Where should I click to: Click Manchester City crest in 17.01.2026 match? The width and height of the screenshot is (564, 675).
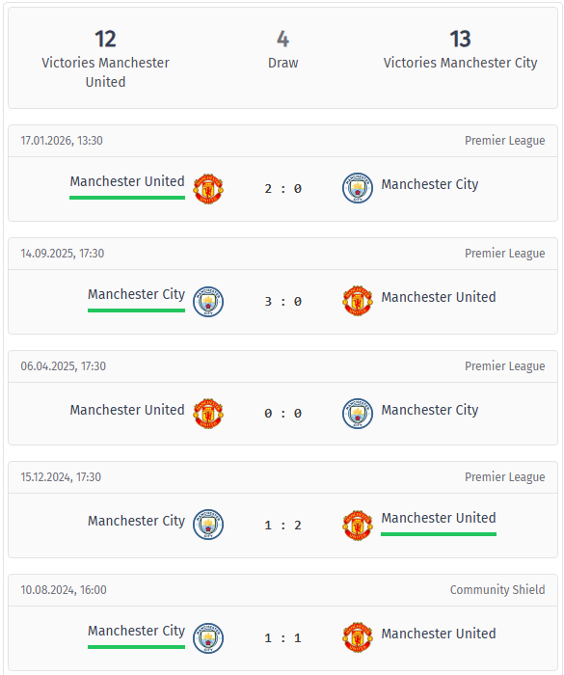pyautogui.click(x=358, y=188)
